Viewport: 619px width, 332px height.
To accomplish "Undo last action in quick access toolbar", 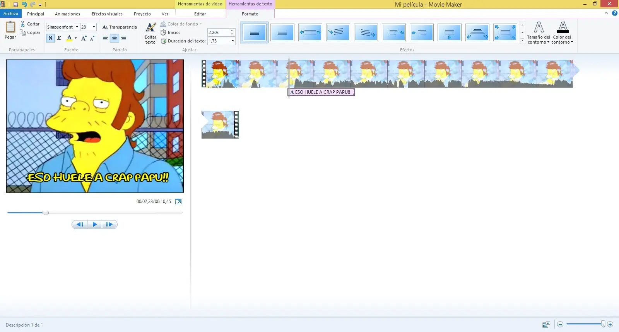I will [x=24, y=5].
